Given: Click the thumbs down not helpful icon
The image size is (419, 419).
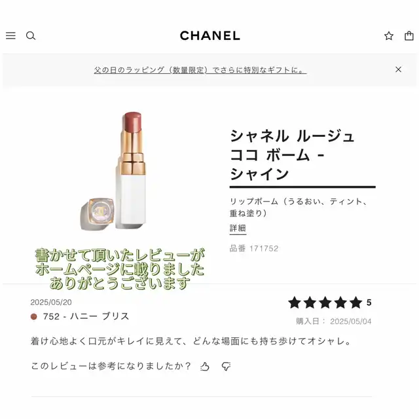Looking at the screenshot, I should (x=226, y=366).
